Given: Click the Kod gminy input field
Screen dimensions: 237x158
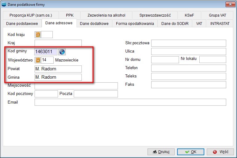Looking at the screenshot, I should click(46, 52).
